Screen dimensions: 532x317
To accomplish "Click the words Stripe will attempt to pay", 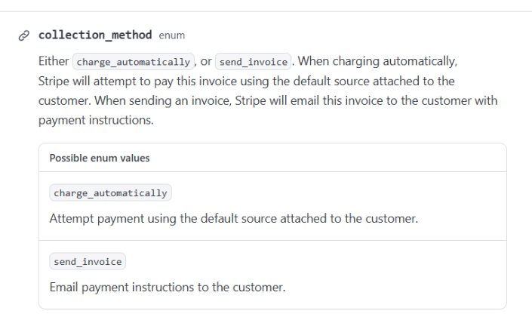I will click(x=103, y=81).
